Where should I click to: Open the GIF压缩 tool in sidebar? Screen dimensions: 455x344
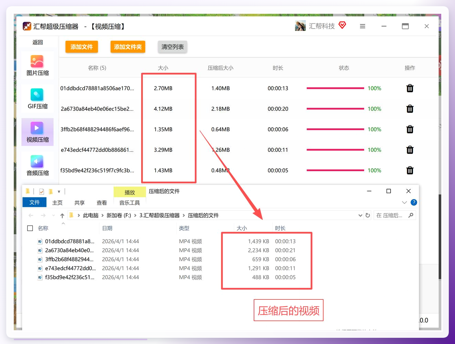point(38,100)
